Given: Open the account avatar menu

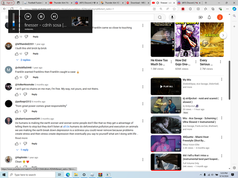Looking at the screenshot, I should tap(220, 17).
